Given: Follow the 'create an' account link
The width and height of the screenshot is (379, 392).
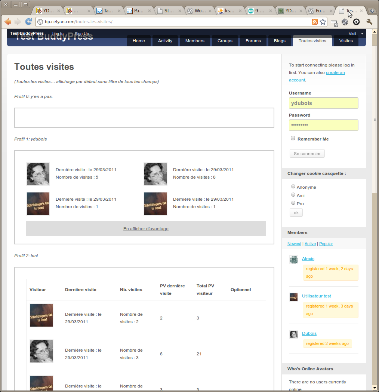Looking at the screenshot, I should click(335, 72).
